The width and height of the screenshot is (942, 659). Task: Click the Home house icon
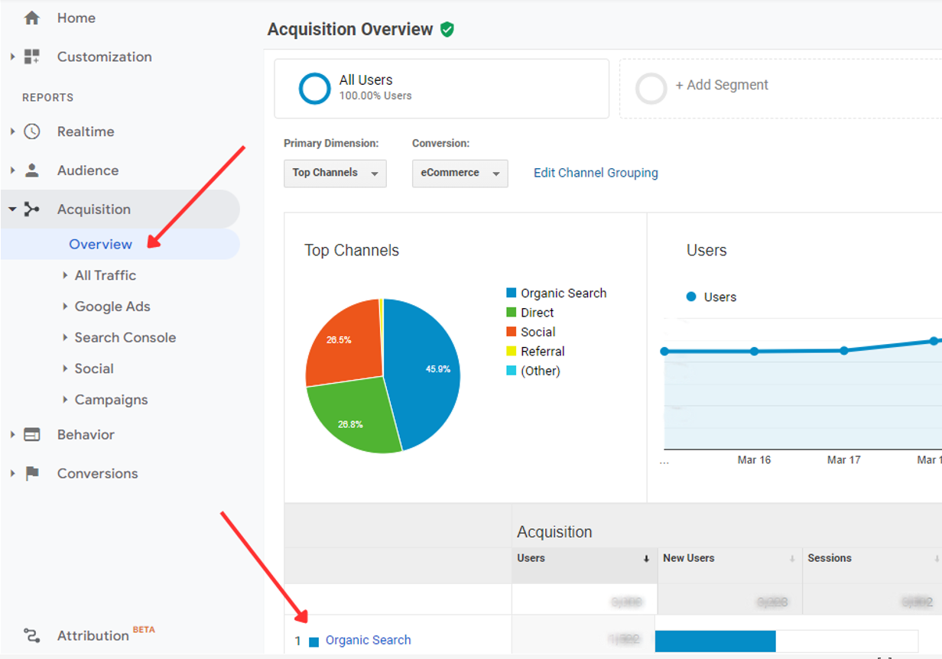coord(31,18)
